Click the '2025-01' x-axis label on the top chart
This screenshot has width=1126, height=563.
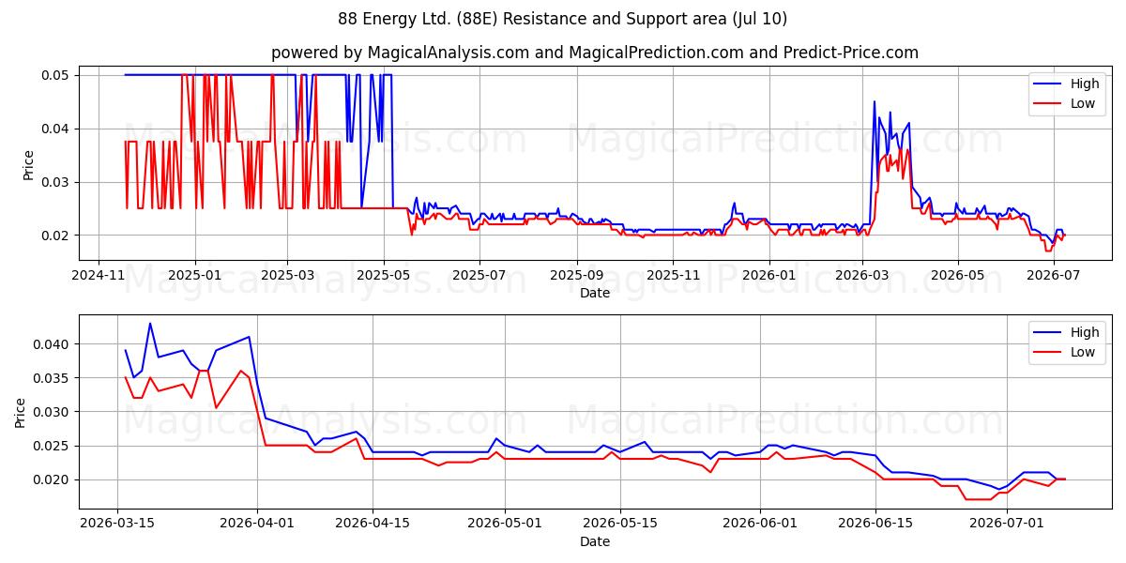click(x=195, y=276)
